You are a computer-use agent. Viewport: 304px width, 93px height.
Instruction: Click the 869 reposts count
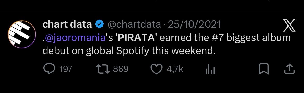(121, 69)
